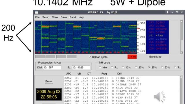Select the 20% T/R cycle option
Screen dimensions: 185x104
[x=136, y=67]
